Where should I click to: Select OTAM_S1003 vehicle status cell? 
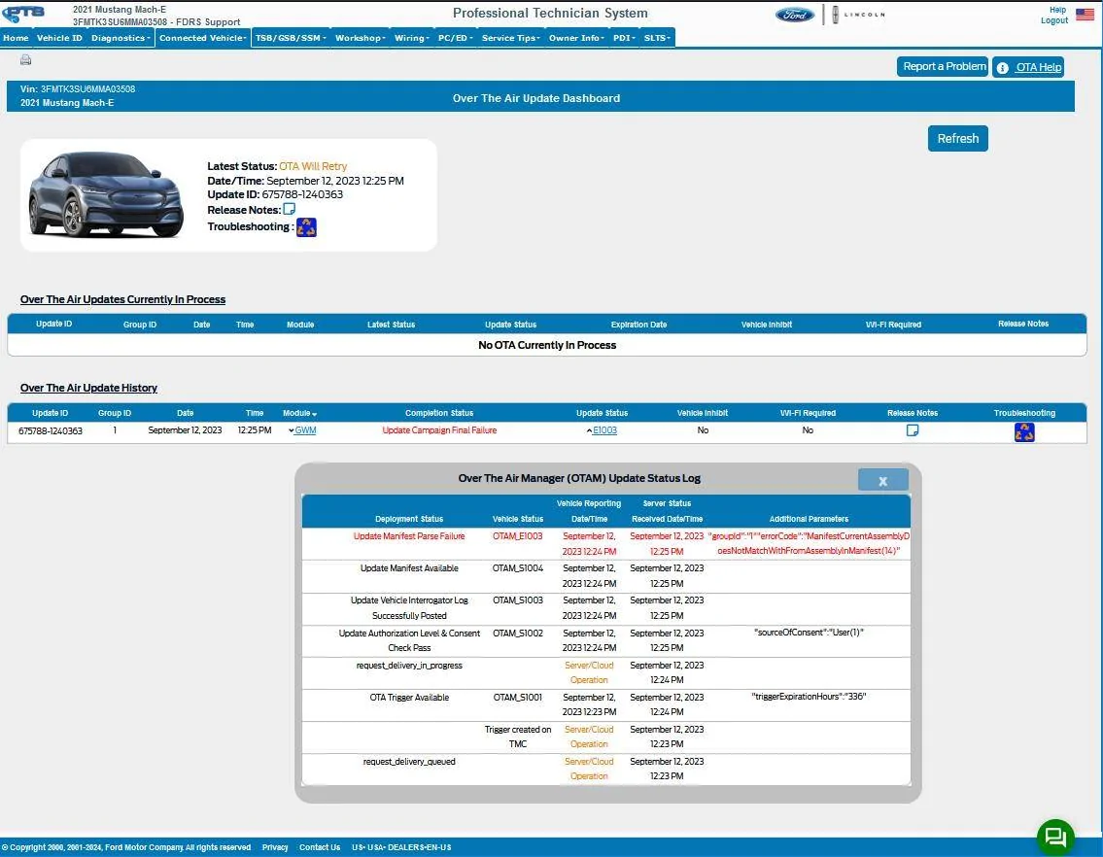[x=518, y=600]
